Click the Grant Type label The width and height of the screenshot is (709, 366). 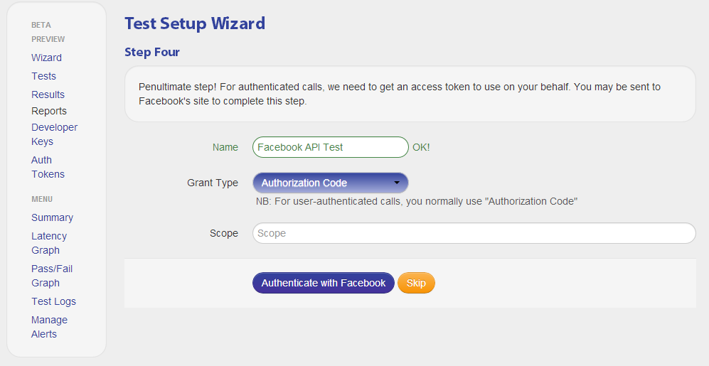213,183
